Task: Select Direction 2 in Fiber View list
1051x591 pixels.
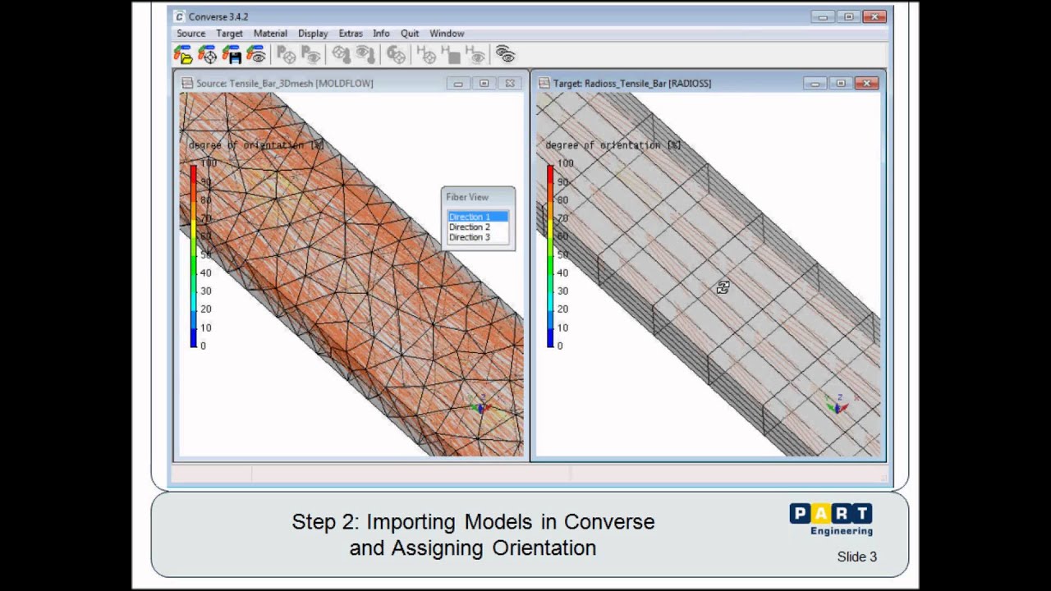Action: coord(478,227)
